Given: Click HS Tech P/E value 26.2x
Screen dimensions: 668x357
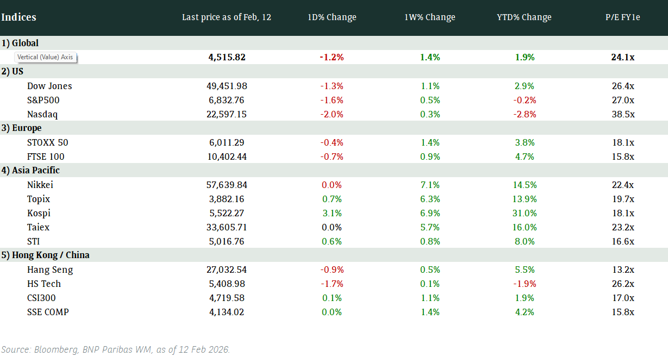Looking at the screenshot, I should pyautogui.click(x=623, y=284).
